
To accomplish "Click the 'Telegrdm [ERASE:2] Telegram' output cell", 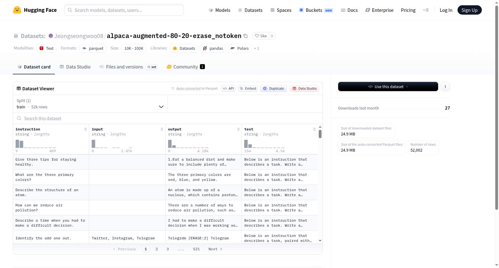I will (203, 238).
